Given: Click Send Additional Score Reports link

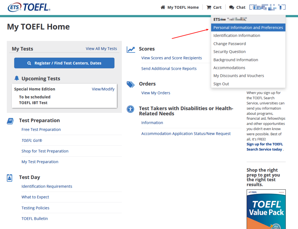Looking at the screenshot, I should [x=169, y=69].
